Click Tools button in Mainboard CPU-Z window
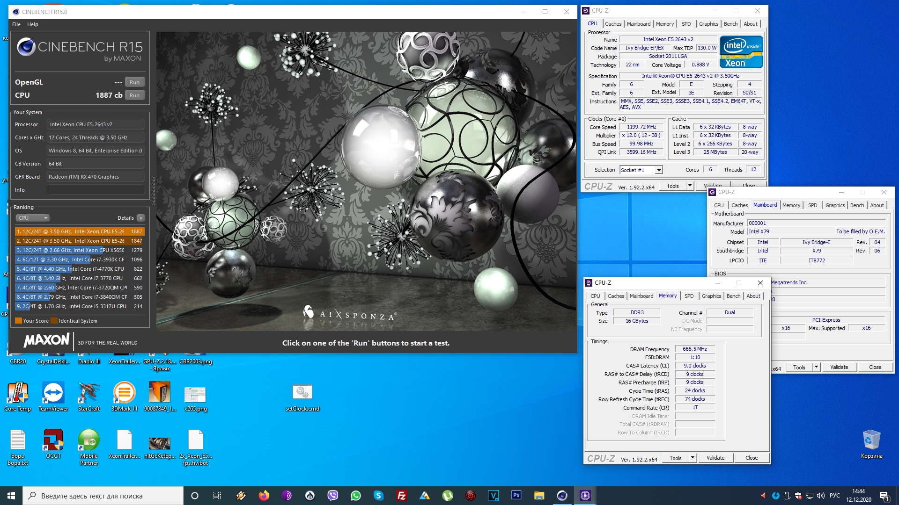The height and width of the screenshot is (505, 899). click(x=799, y=367)
